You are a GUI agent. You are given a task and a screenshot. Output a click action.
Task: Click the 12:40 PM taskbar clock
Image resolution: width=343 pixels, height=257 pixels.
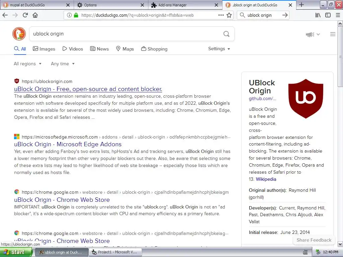point(331,252)
